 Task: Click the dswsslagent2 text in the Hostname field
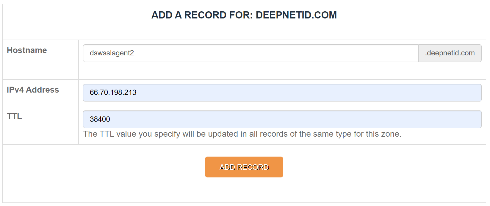112,53
